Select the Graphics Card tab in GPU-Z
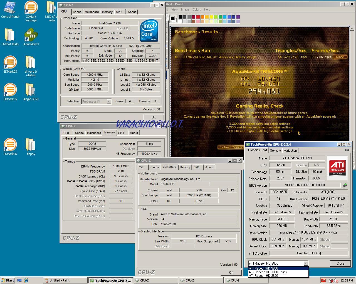The image size is (356, 284). pos(257,150)
